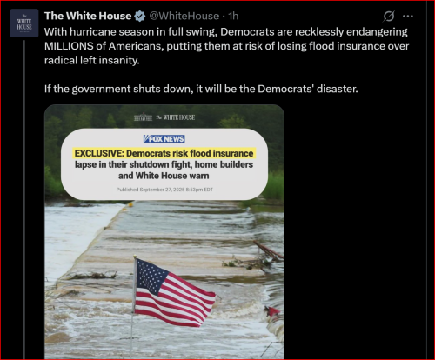Open the White House profile avatar
Screen dimensions: 435x360
(x=24, y=23)
